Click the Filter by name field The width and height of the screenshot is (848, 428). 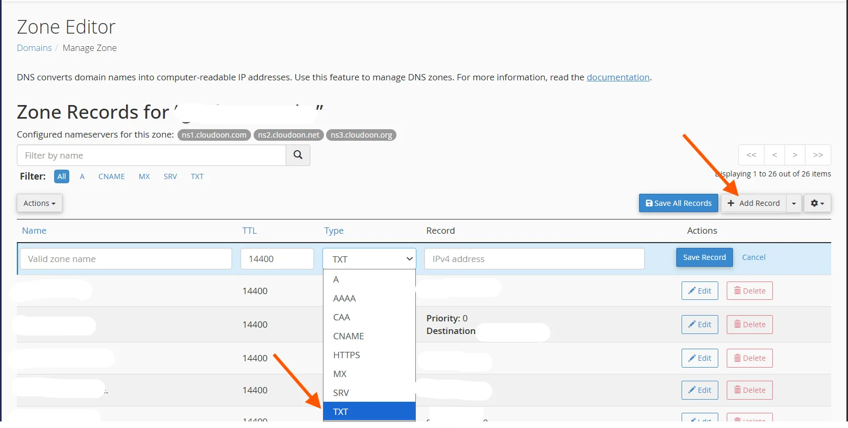click(151, 155)
